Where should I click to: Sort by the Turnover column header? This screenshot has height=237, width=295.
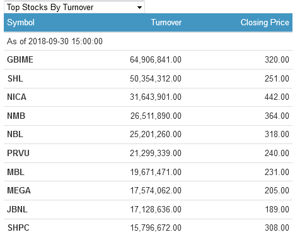point(166,22)
